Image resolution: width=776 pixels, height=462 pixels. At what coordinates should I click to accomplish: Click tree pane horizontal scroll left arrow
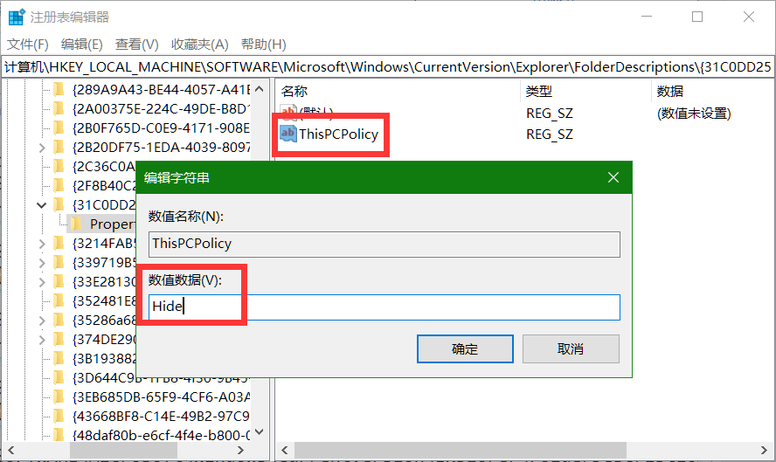(10, 450)
